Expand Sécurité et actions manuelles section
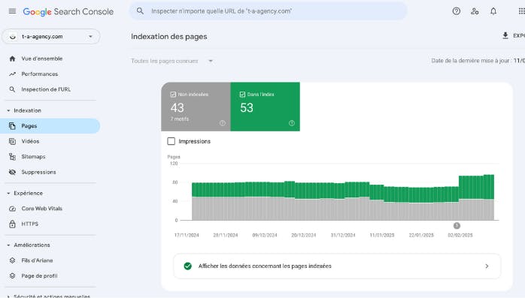 [8, 296]
